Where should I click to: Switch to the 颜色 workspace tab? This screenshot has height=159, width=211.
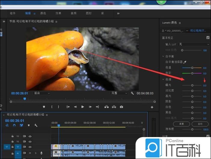tap(43, 13)
